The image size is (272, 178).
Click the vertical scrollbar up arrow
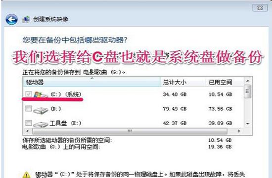click(248, 81)
